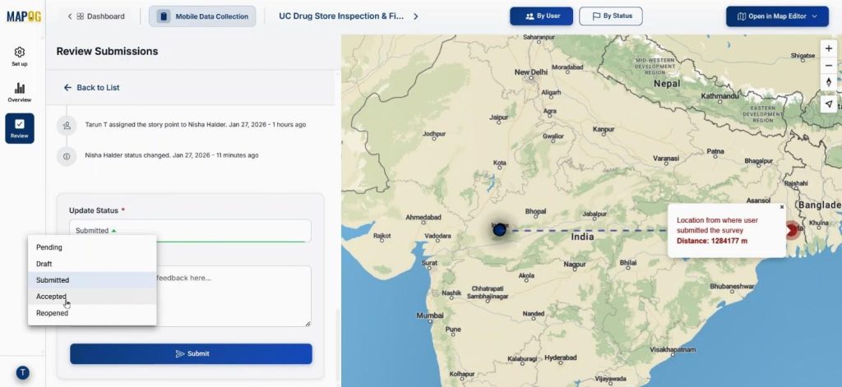
Task: Click the Tarun T assigned story point entry
Action: point(196,125)
